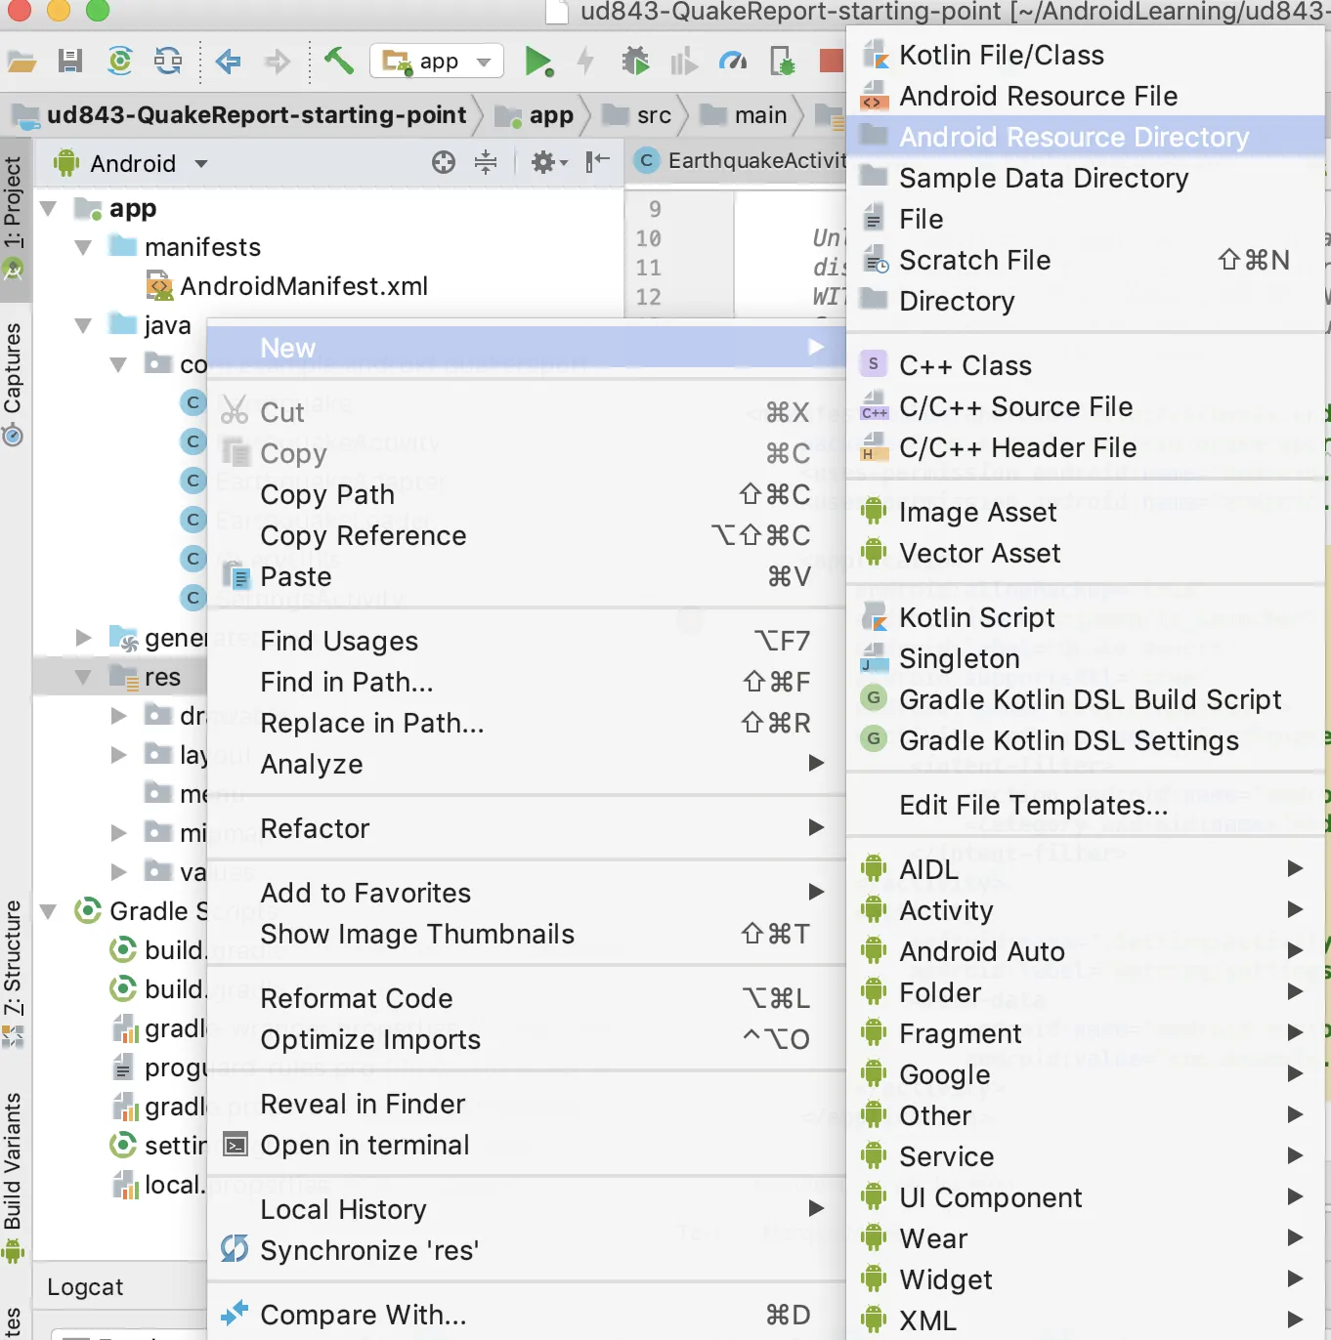Image resolution: width=1331 pixels, height=1340 pixels.
Task: Navigate back with the blue left arrow
Action: coord(229,62)
